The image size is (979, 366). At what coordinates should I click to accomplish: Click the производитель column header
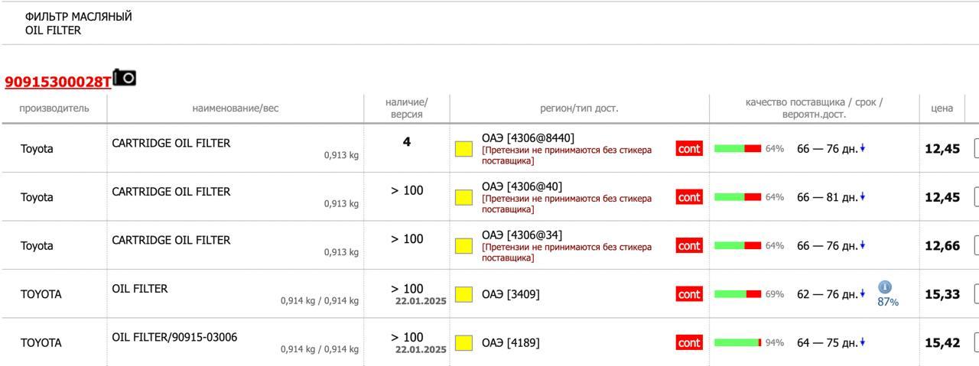pyautogui.click(x=54, y=108)
